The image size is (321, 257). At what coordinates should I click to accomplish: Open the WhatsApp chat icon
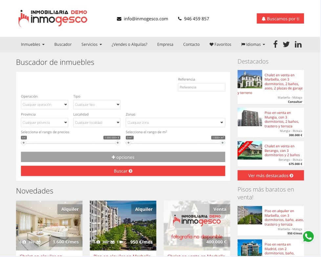pos(308,236)
